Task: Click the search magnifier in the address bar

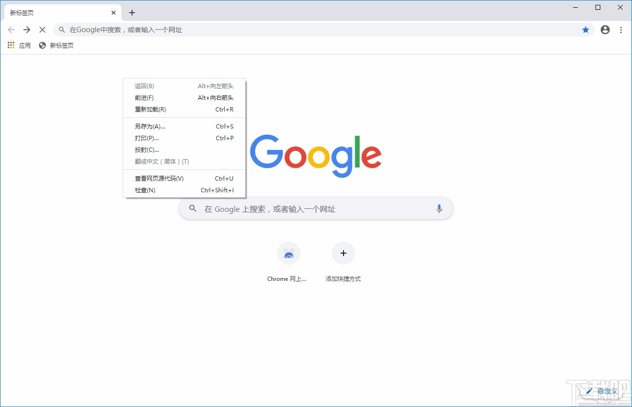Action: click(x=61, y=30)
